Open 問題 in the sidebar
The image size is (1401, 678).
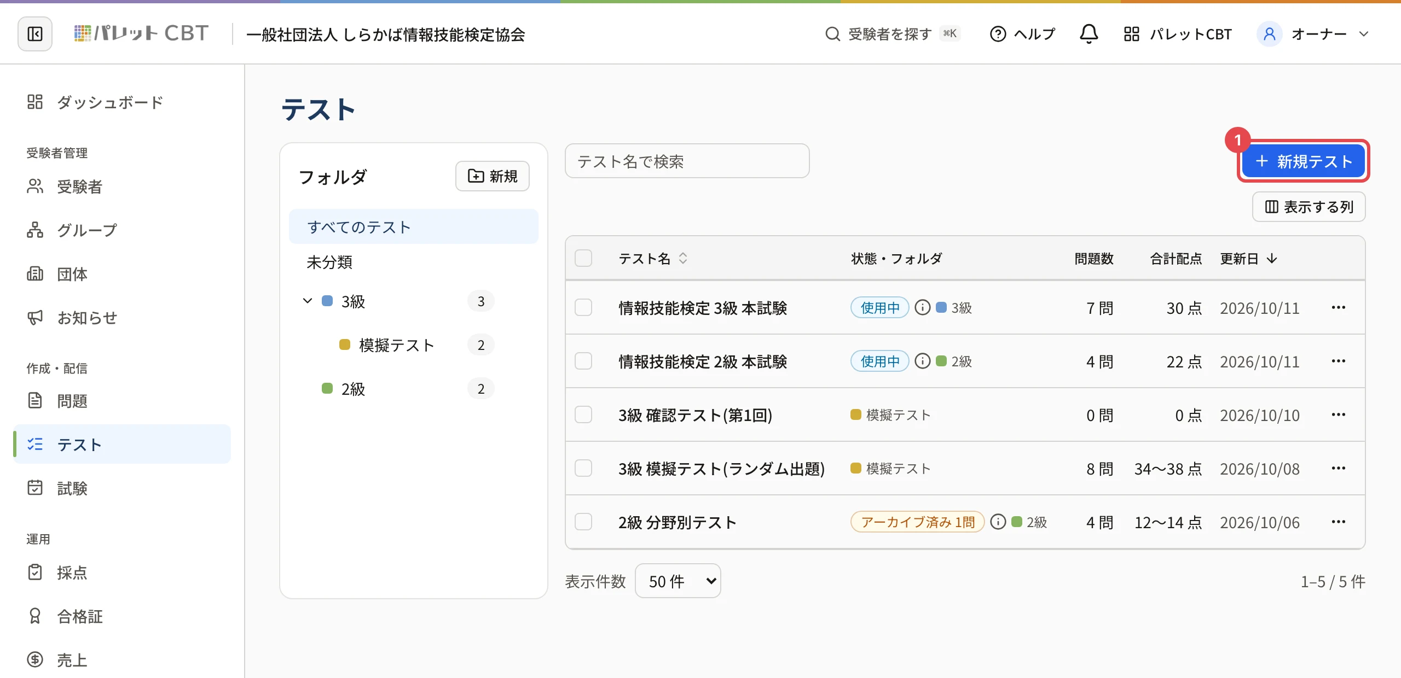tap(121, 401)
